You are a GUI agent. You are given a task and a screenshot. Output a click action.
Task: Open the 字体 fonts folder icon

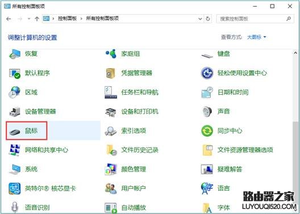click(x=207, y=208)
